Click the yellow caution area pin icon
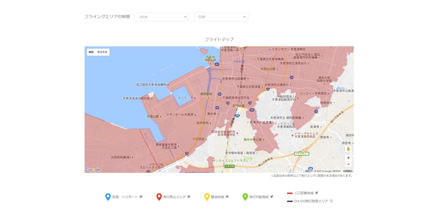 (x=207, y=197)
